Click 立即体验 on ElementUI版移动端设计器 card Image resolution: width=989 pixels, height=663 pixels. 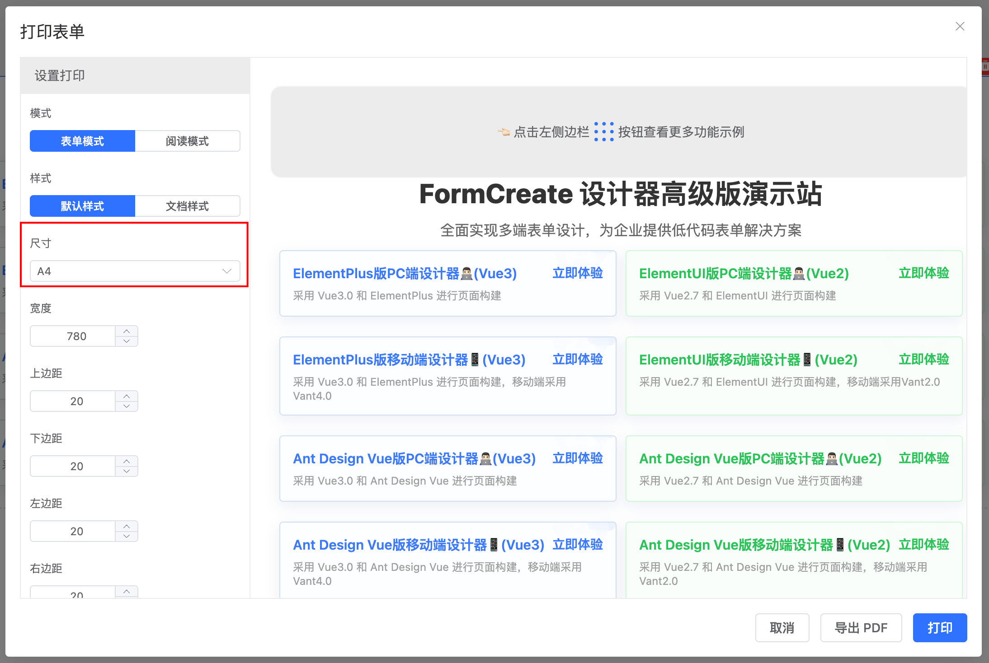(924, 360)
